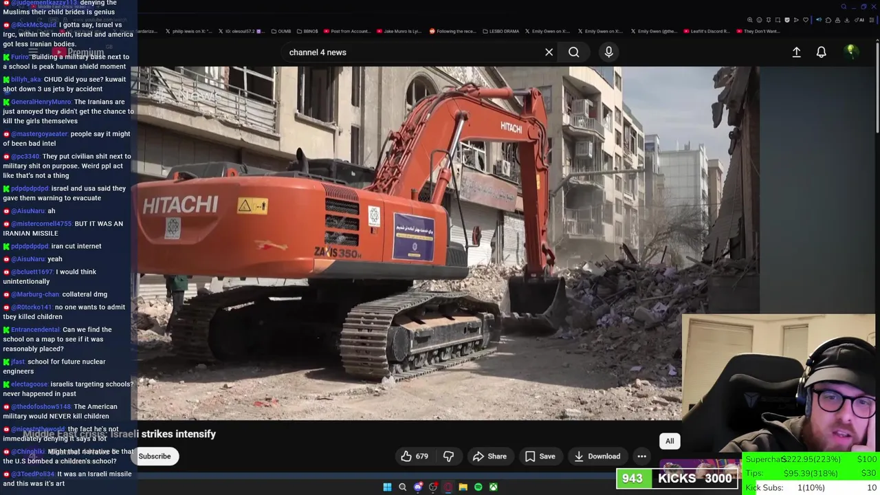Open the BBNO$ bookmarks folder
This screenshot has width=880, height=495.
tap(307, 31)
